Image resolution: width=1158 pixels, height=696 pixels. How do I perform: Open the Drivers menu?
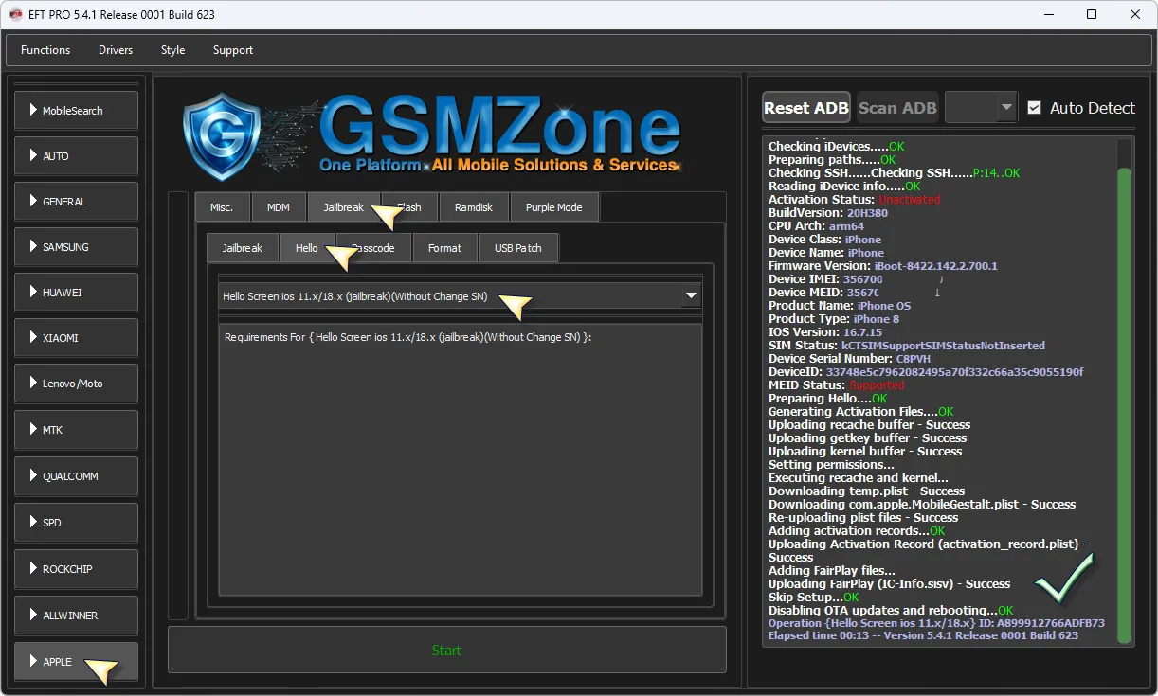[x=116, y=50]
